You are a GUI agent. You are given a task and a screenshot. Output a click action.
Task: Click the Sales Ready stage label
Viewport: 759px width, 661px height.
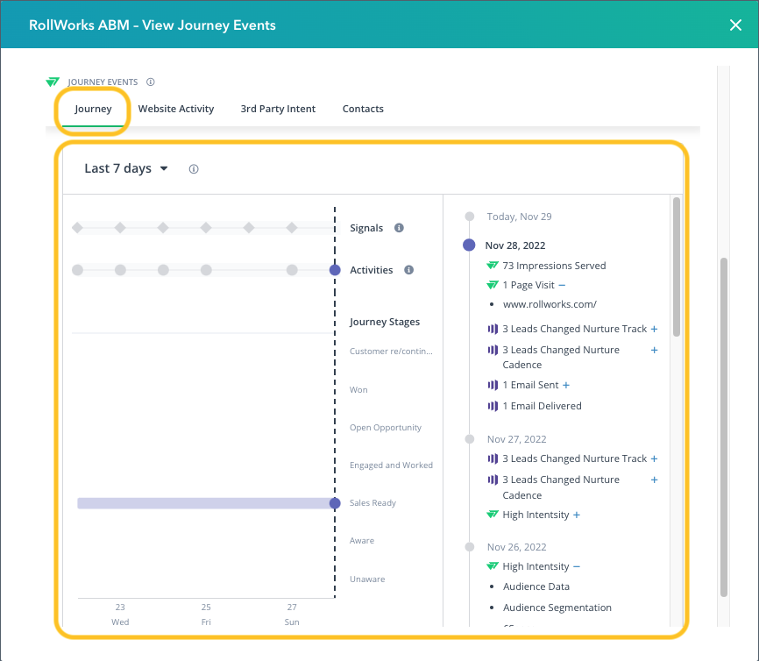coord(372,503)
